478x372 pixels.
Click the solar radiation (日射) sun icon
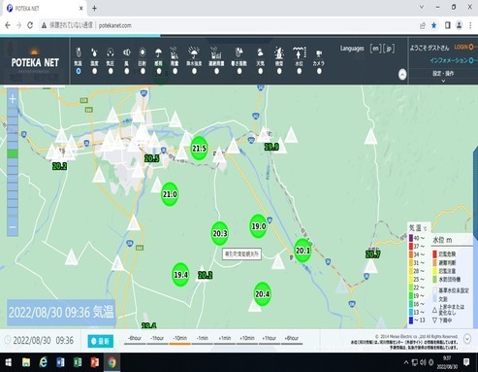(143, 52)
